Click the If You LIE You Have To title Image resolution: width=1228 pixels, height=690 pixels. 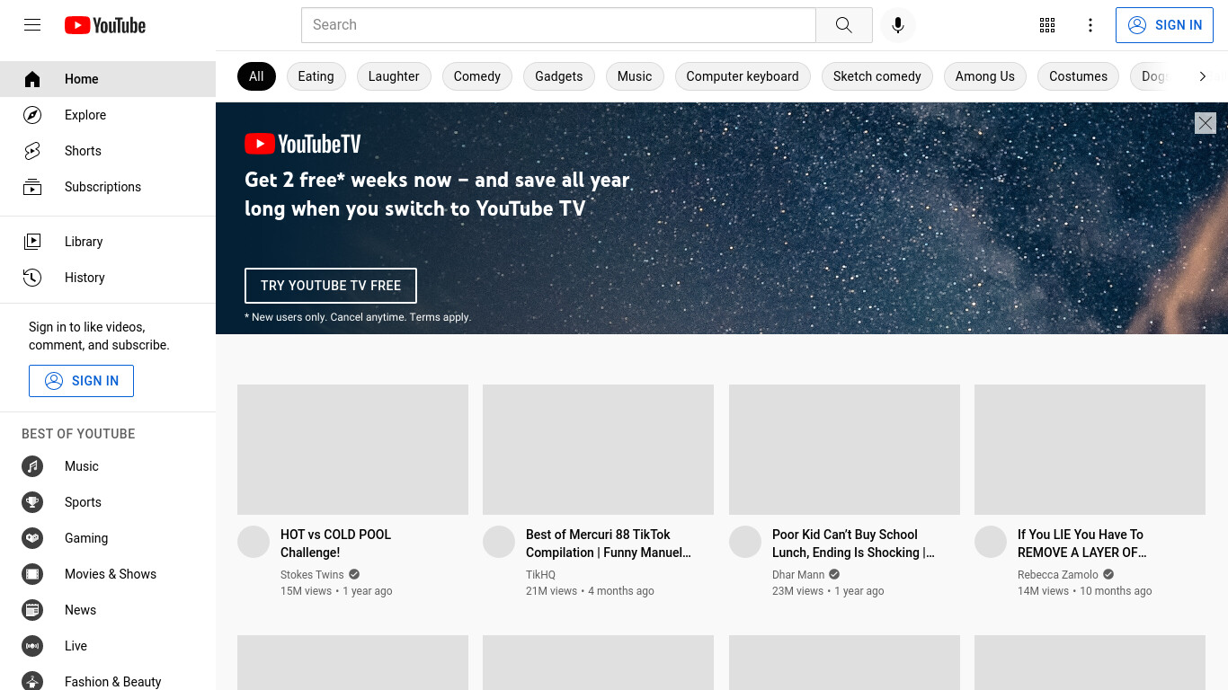(1082, 544)
